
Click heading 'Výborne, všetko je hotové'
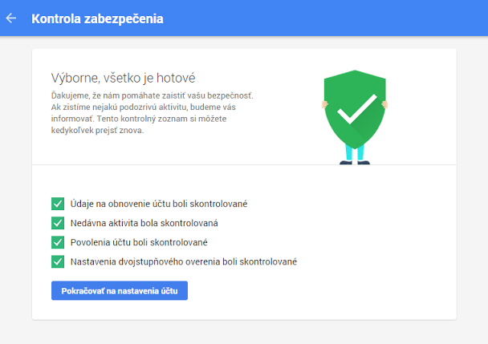[x=123, y=78]
